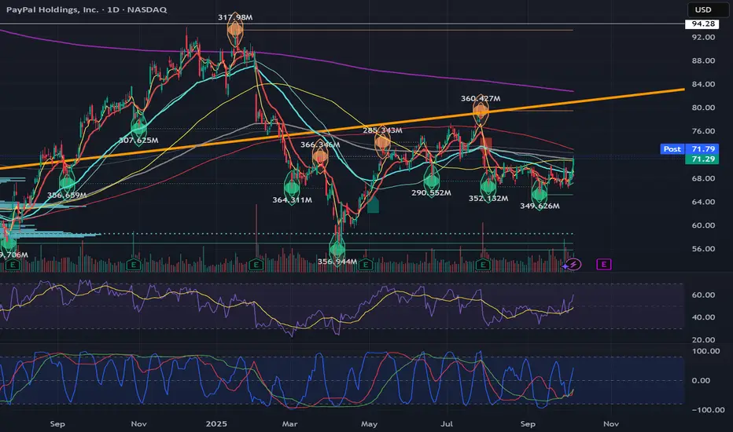This screenshot has height=432, width=733.
Task: Click the Mar label on time axis
Action: click(289, 424)
